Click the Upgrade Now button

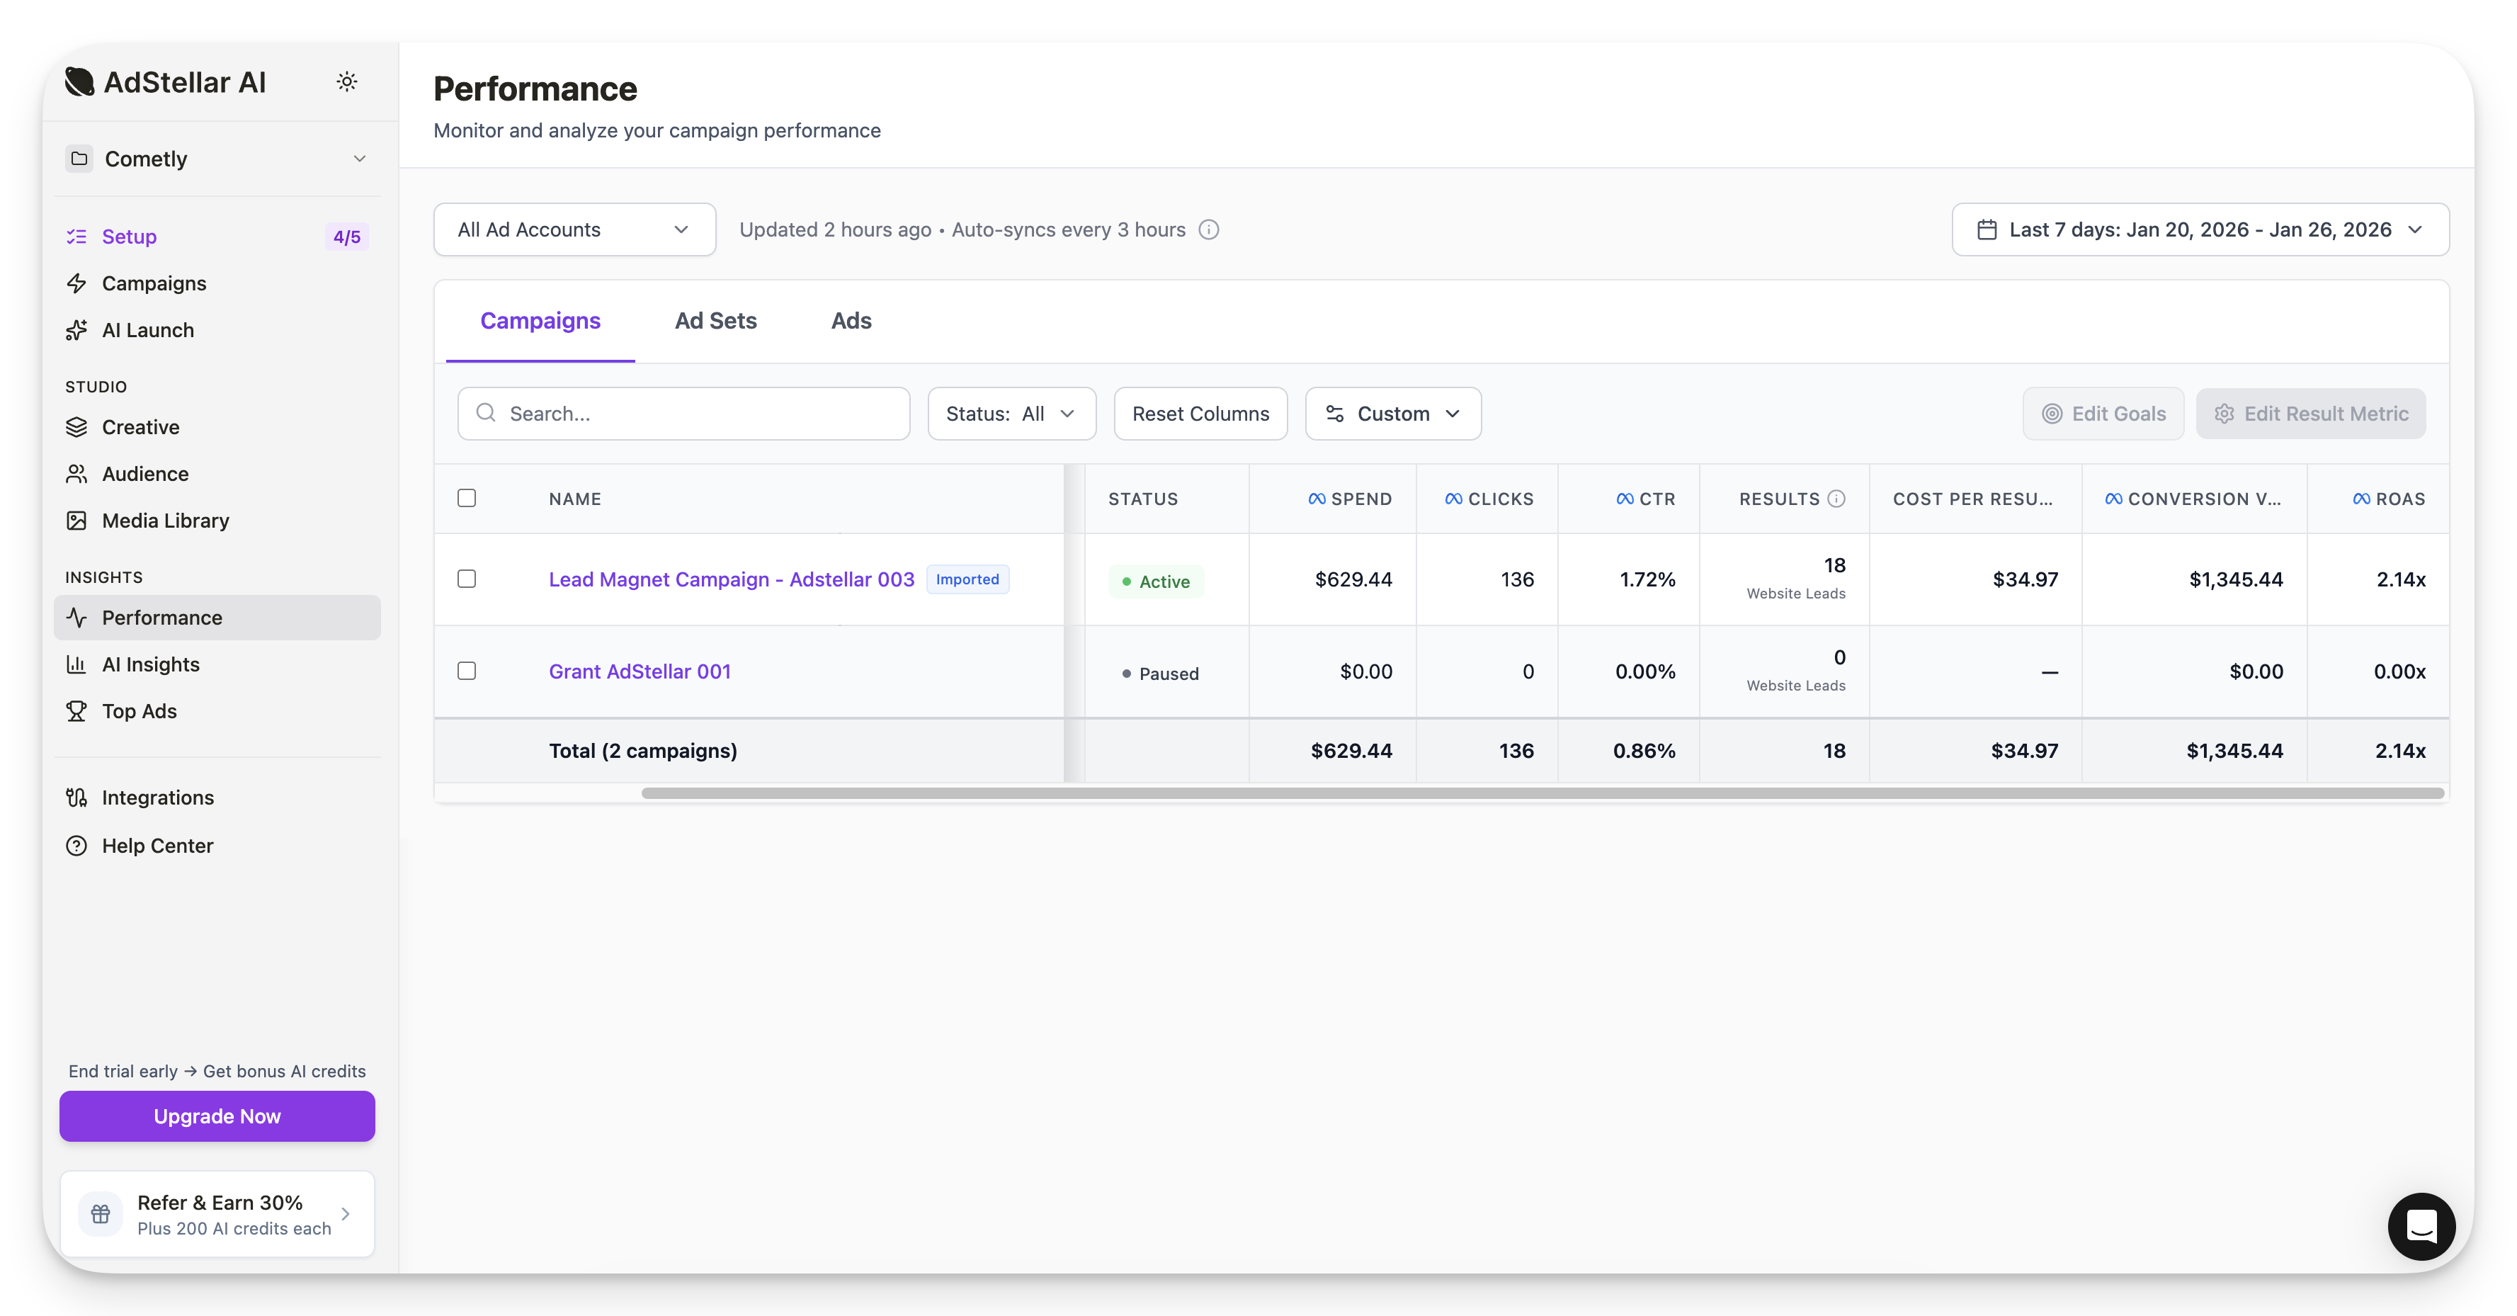217,1116
